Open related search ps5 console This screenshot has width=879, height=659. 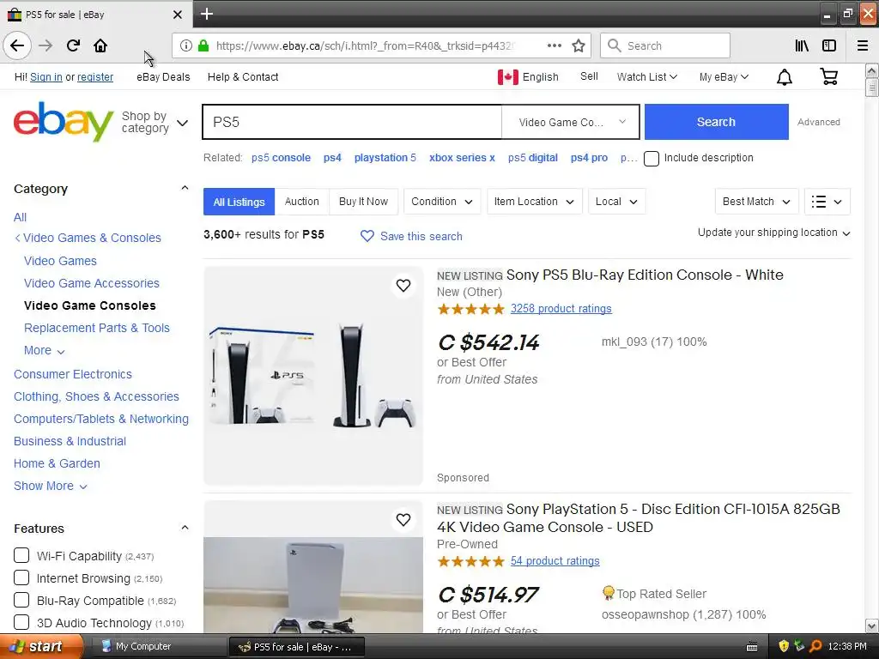281,158
